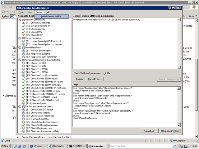Click green check beside Check EnrollId 55000 - id.xml
Screen dimensions: 199x149
[x=24, y=79]
